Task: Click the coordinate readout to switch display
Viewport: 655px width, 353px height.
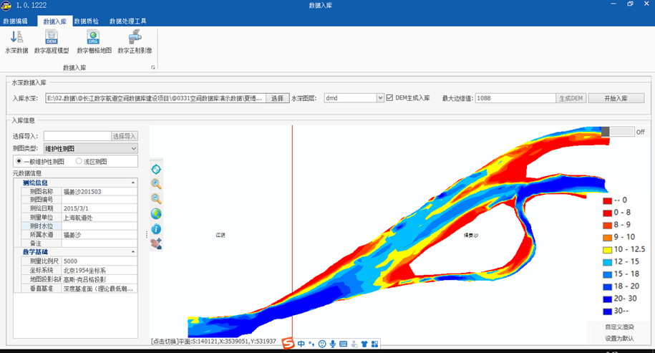Action: point(213,342)
